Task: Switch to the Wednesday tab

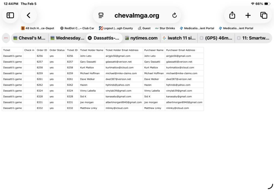Action: (67, 38)
